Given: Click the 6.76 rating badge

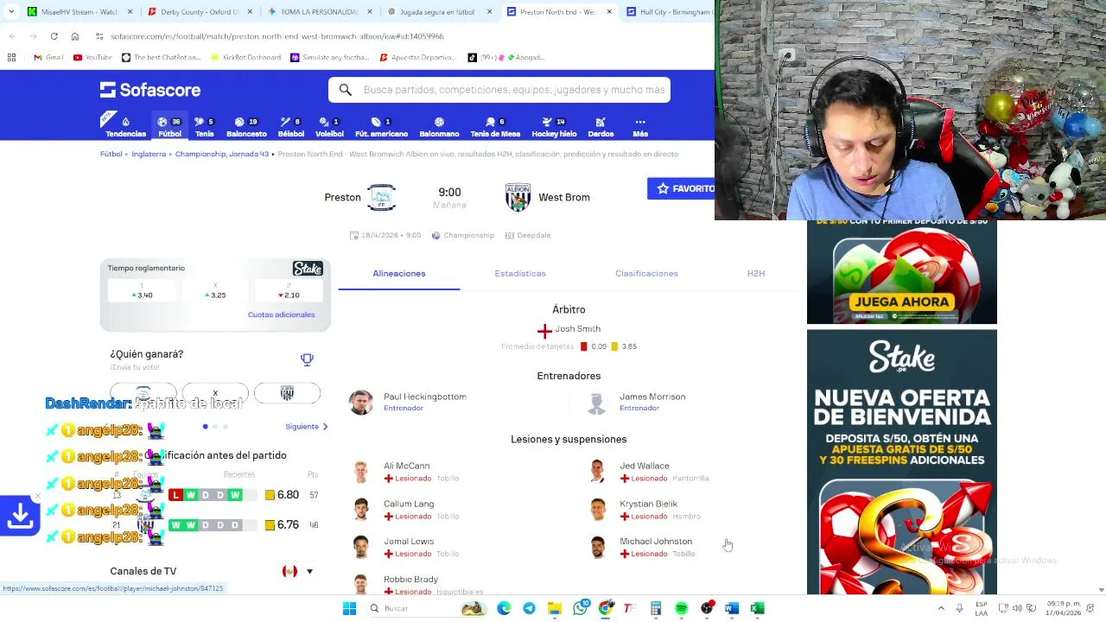Looking at the screenshot, I should tap(282, 524).
